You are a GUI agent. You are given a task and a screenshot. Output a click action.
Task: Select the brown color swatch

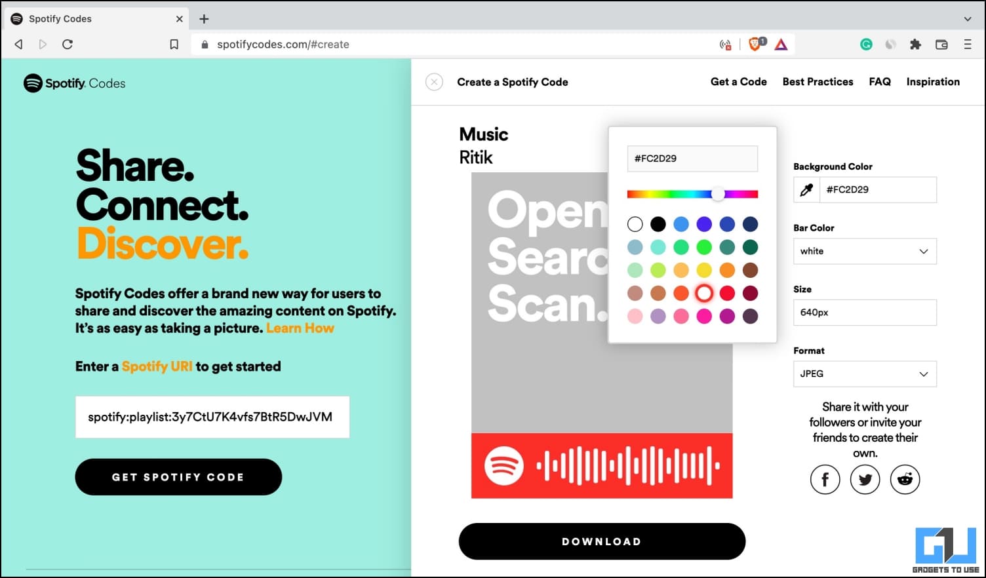tap(751, 270)
